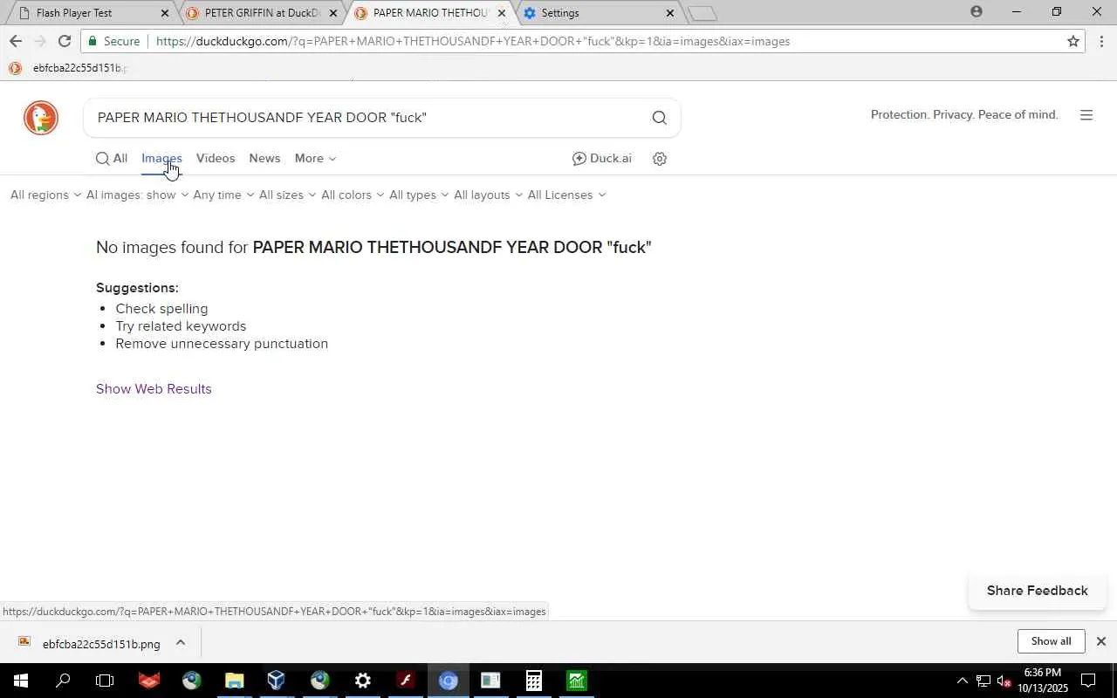
Task: Click the ebfcba22c55d151b bookmark in bookmarks bar
Action: [x=66, y=68]
